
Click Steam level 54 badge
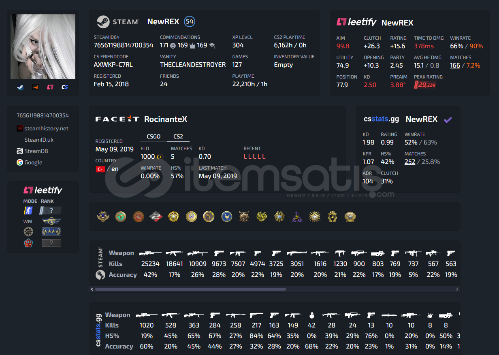click(190, 21)
